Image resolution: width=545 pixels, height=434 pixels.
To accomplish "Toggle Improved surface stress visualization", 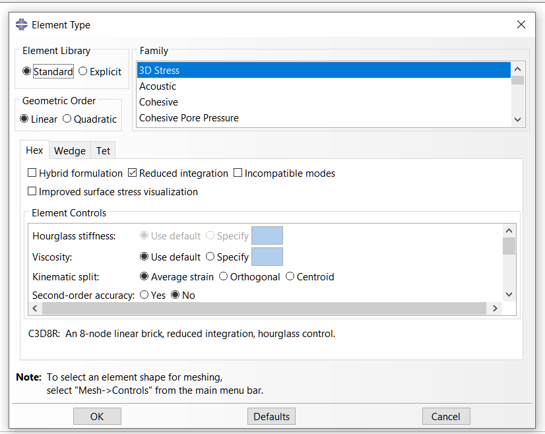I will click(x=32, y=192).
